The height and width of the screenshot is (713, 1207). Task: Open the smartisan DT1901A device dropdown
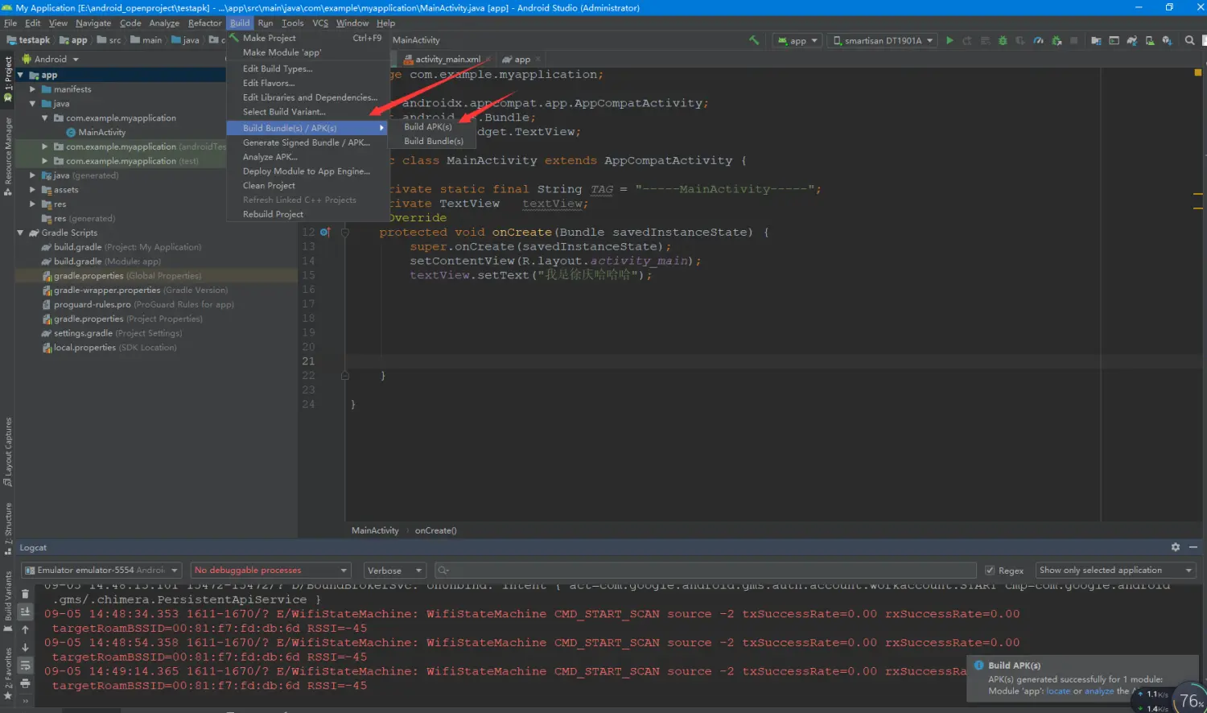(x=883, y=40)
